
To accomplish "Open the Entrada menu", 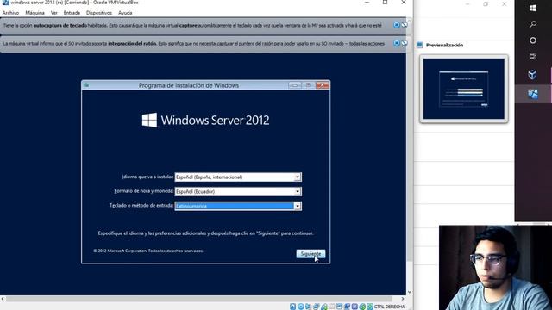I will click(72, 13).
